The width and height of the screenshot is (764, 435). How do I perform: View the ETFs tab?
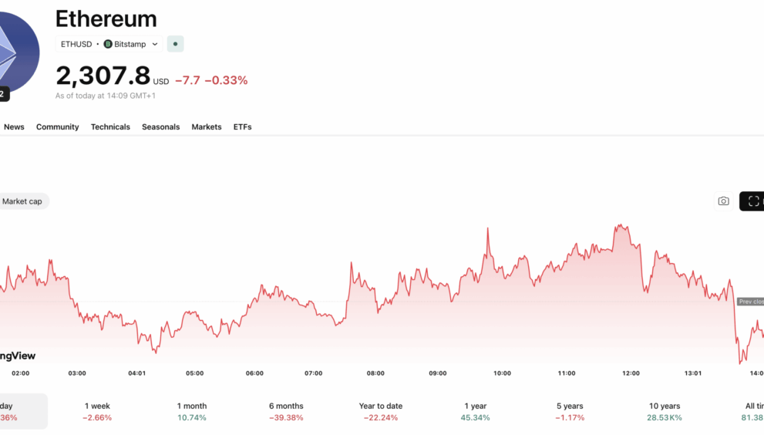tap(242, 126)
